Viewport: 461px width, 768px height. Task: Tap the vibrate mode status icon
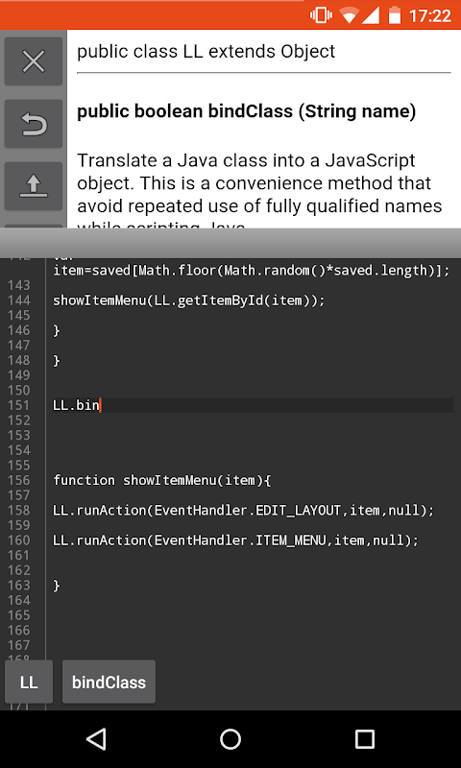(x=321, y=15)
